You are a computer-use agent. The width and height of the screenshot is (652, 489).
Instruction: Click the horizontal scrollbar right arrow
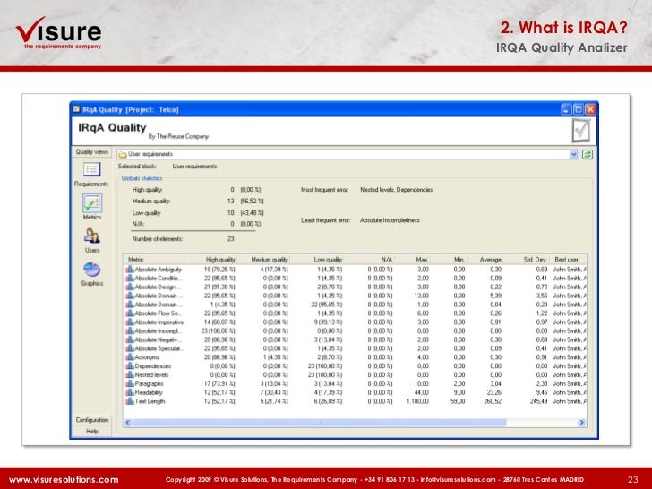pos(582,423)
